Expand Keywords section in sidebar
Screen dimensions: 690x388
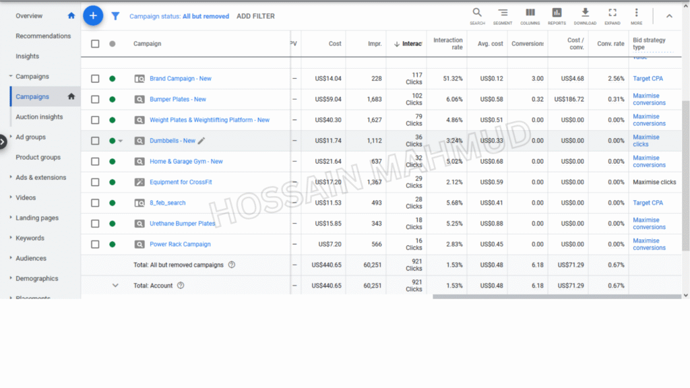[x=11, y=238]
